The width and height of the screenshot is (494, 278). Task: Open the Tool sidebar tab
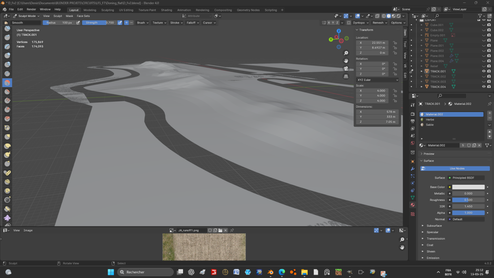tap(405, 44)
